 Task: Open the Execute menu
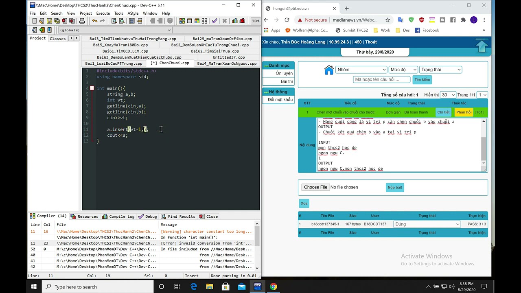click(x=103, y=13)
